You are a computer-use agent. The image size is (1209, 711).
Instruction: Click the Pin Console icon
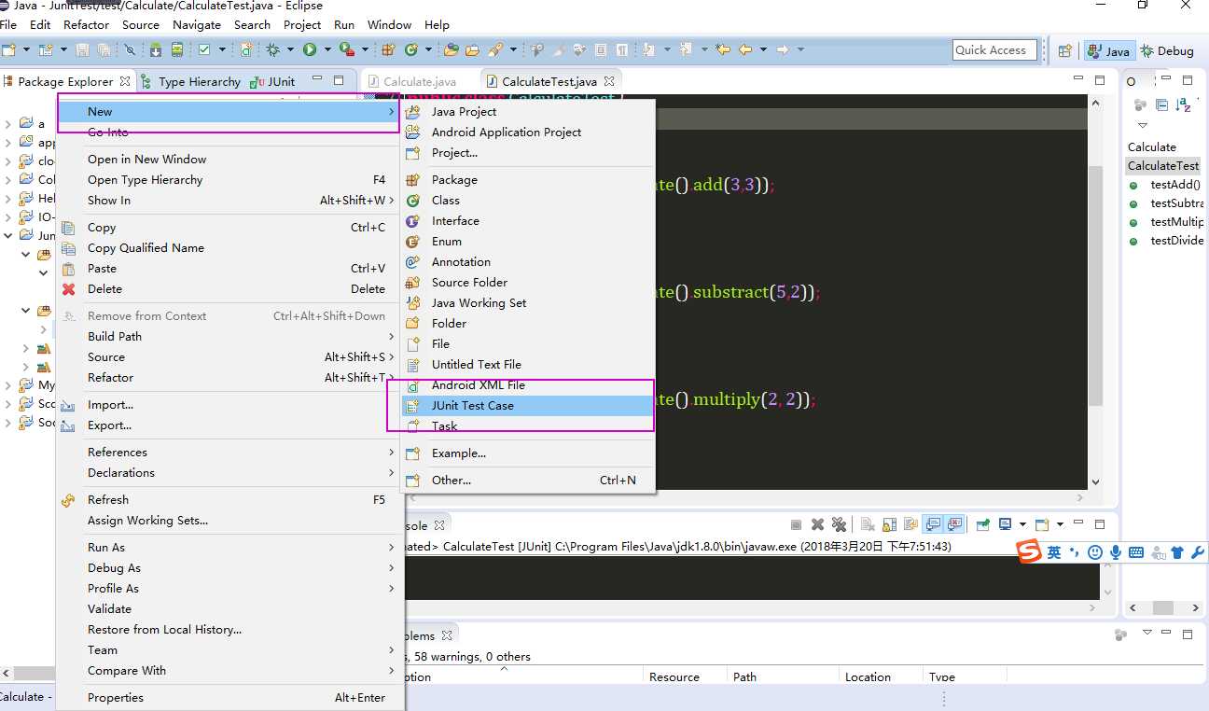tap(983, 524)
